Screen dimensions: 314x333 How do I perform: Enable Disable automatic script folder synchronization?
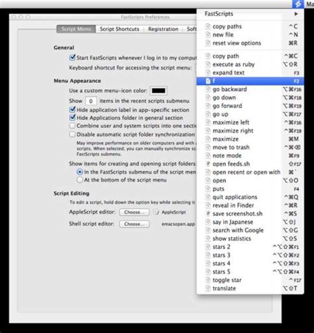tap(72, 134)
